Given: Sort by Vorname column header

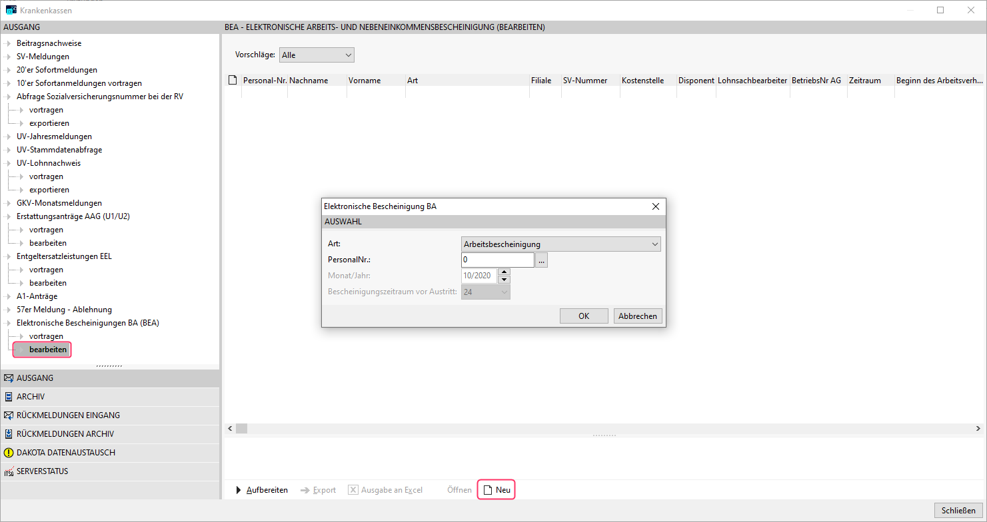Looking at the screenshot, I should 376,81.
